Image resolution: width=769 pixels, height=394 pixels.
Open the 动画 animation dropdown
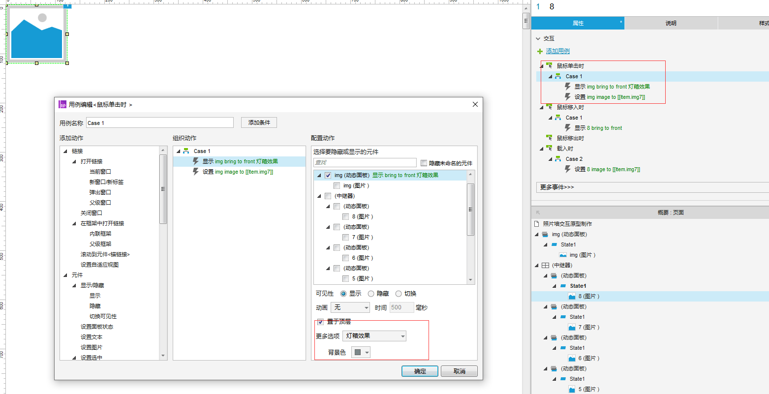click(x=350, y=307)
